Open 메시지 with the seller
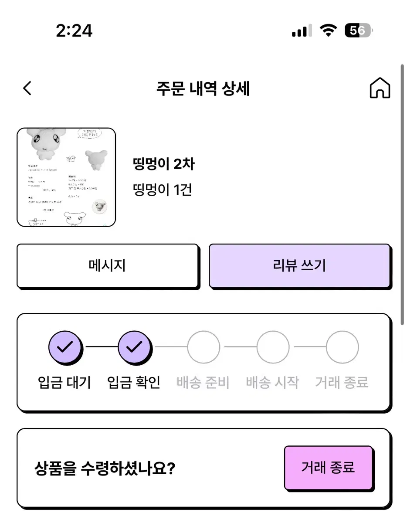The height and width of the screenshot is (523, 407). coord(108,266)
